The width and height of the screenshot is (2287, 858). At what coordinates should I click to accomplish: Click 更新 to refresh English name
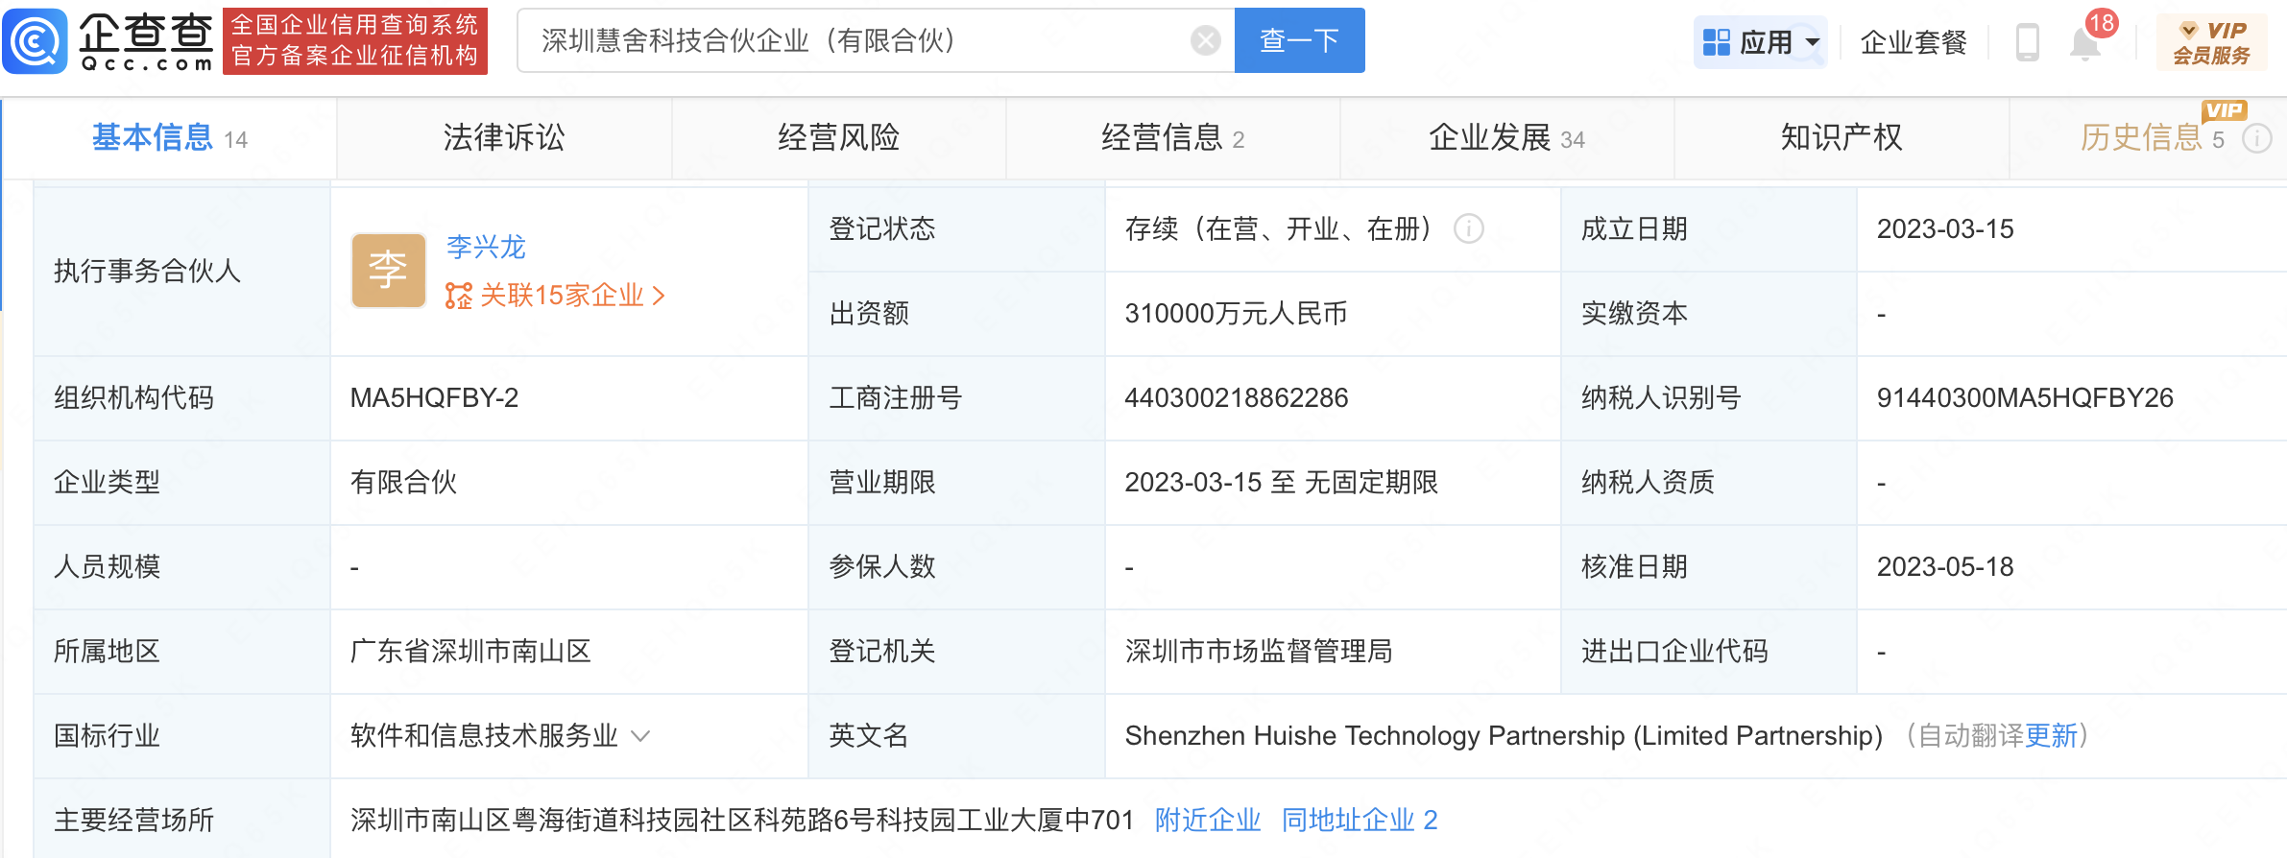pyautogui.click(x=2051, y=736)
